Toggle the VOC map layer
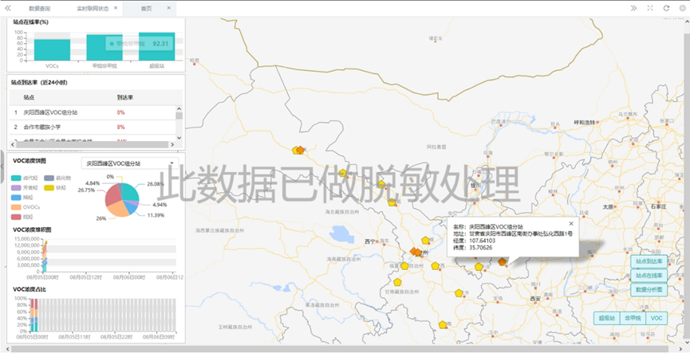 [656, 318]
